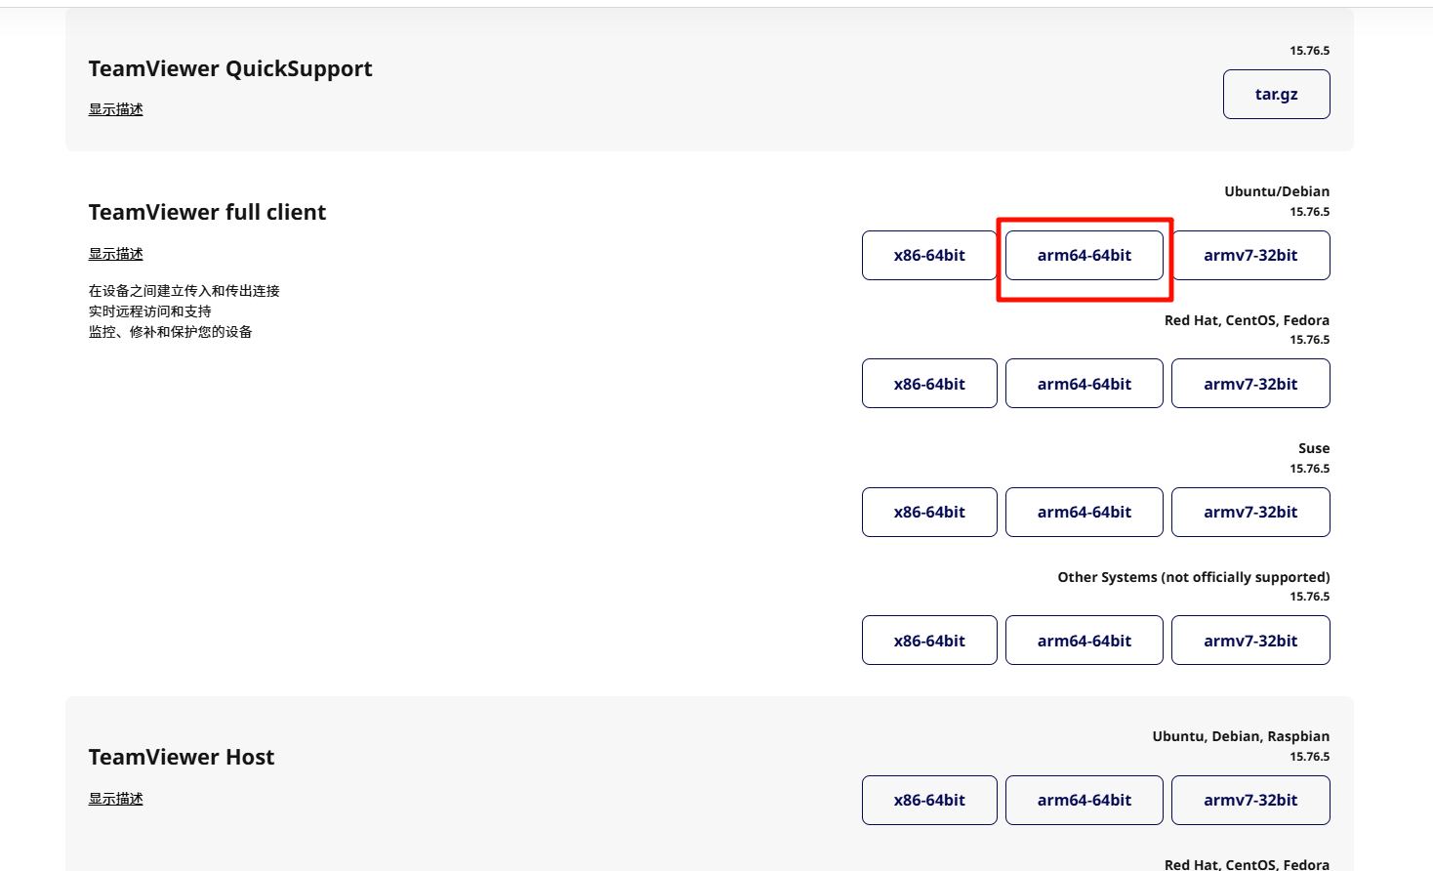
Task: Click "Red Hat, CentOS, Fedora" label in full client
Action: click(x=1247, y=320)
